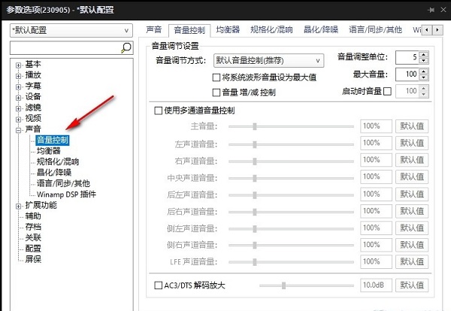Expand the 基本 tree node
The height and width of the screenshot is (311, 451).
[x=18, y=65]
